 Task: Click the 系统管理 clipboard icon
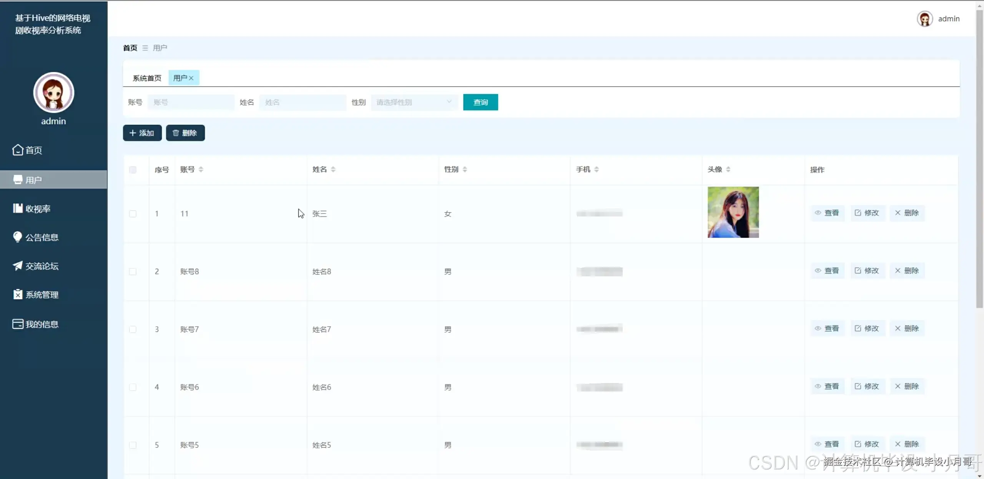(x=18, y=294)
